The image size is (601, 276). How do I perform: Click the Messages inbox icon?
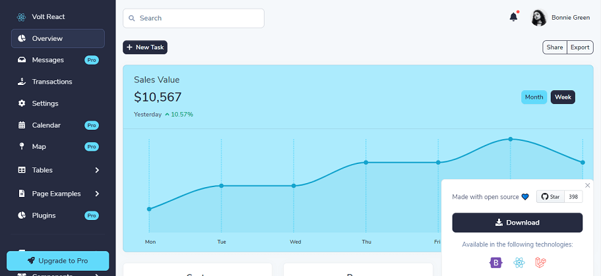(22, 60)
